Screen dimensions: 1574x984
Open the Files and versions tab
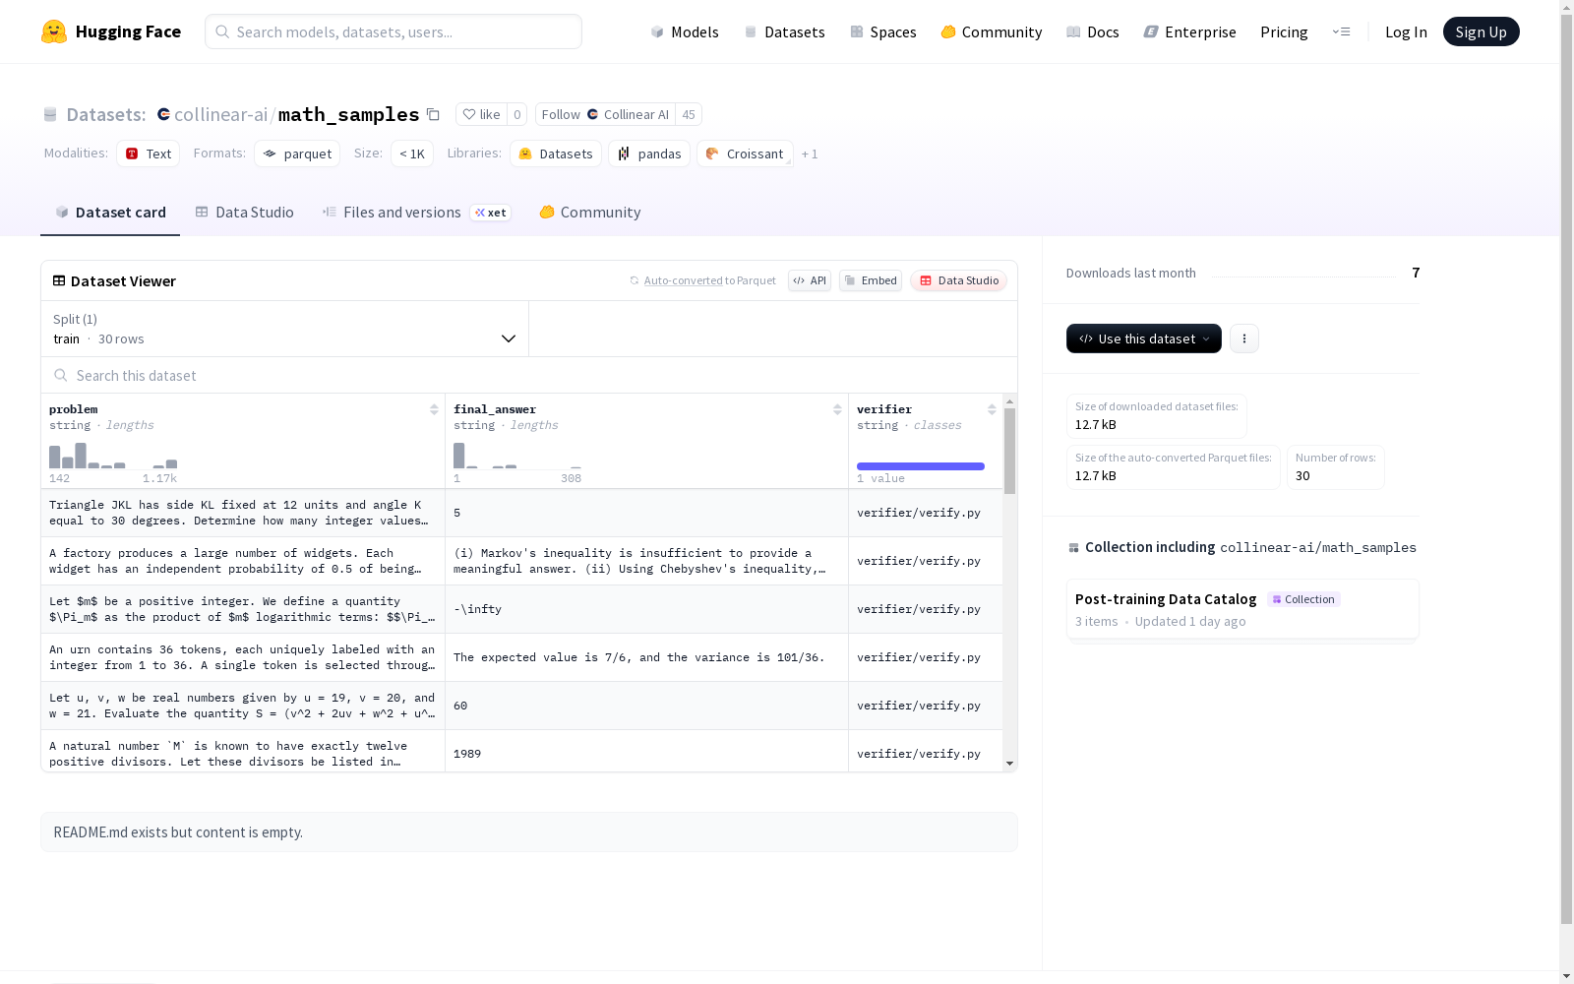416,213
